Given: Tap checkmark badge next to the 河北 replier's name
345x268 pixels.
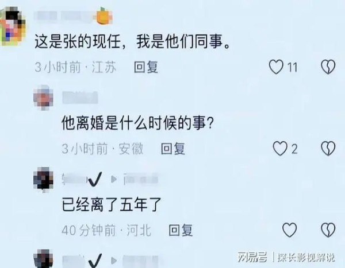Looking at the screenshot, I should pyautogui.click(x=95, y=179).
